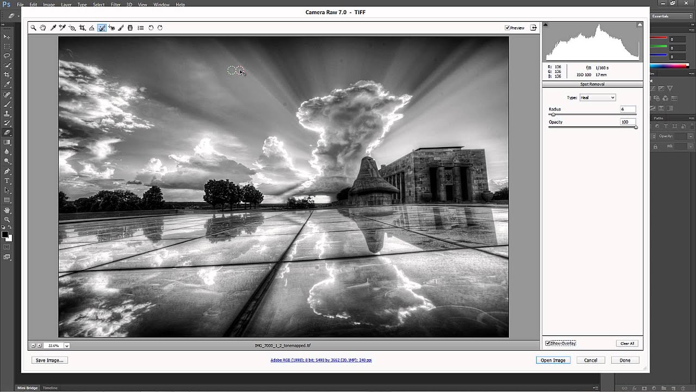The height and width of the screenshot is (392, 696).
Task: Switch to the Mini Bridge tab
Action: (28, 388)
